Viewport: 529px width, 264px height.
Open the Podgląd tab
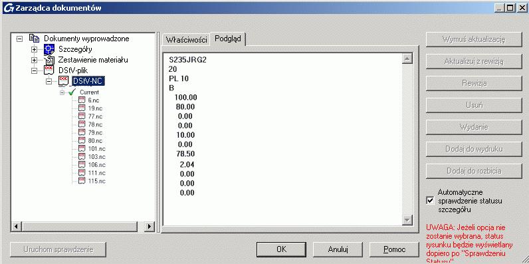228,39
